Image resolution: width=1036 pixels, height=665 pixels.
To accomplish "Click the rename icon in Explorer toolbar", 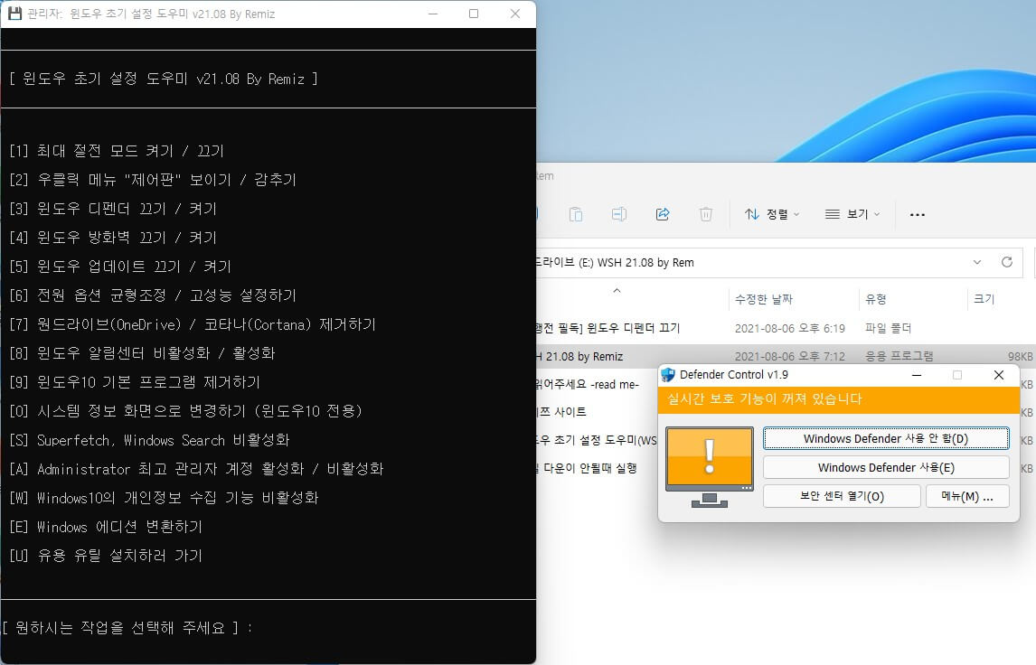I will point(618,214).
